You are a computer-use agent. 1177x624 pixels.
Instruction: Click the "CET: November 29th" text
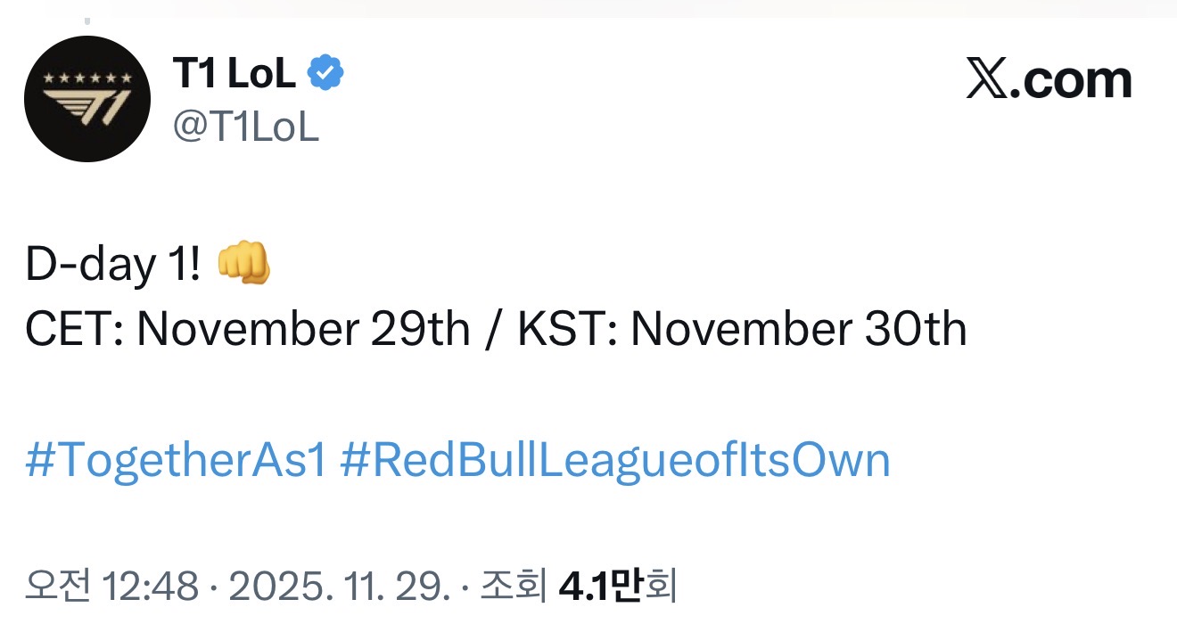tap(247, 330)
